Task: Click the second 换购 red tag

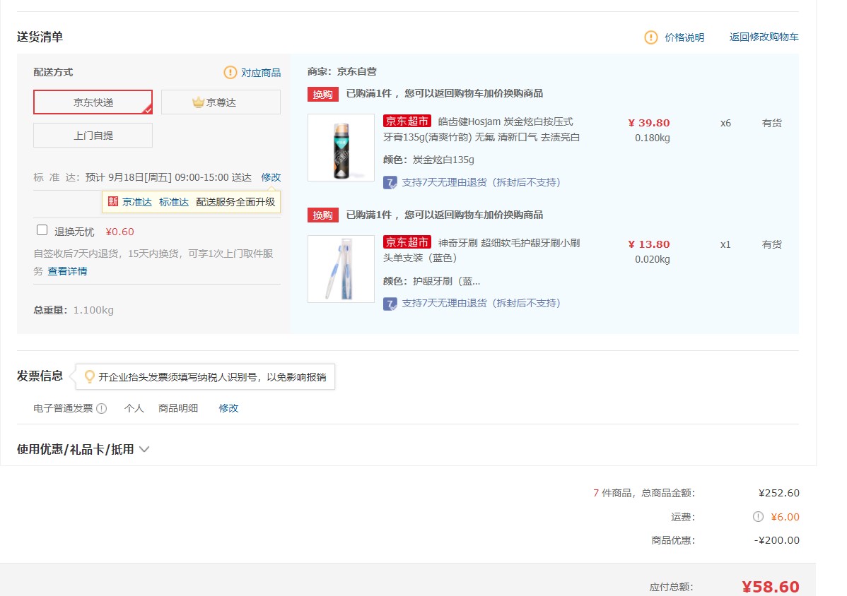Action: 323,215
